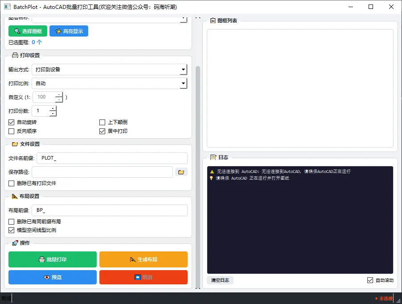Click the printer icon beside 打印设置 heading
The width and height of the screenshot is (402, 304).
15,55
